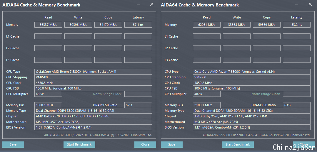This screenshot has height=152, width=317.
Task: Click the 48.5x multiplier in left window
Action: (x=48, y=94)
